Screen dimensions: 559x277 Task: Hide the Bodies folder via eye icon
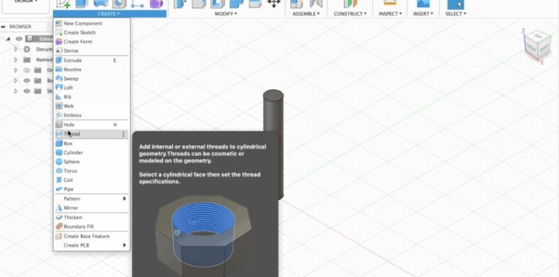26,81
